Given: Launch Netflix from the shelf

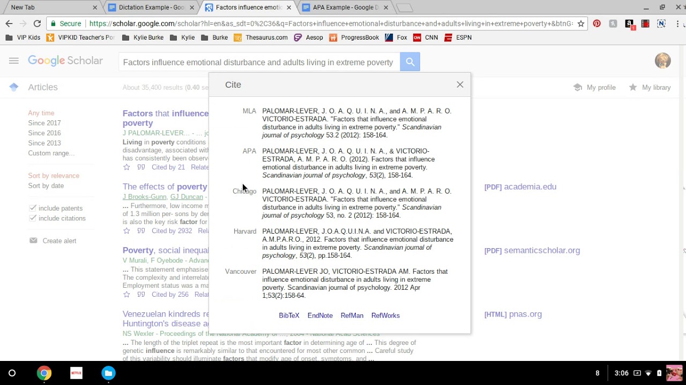Looking at the screenshot, I should [x=76, y=373].
